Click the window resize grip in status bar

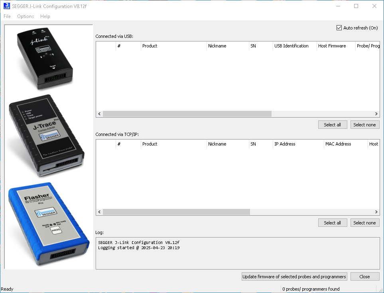pyautogui.click(x=381, y=289)
